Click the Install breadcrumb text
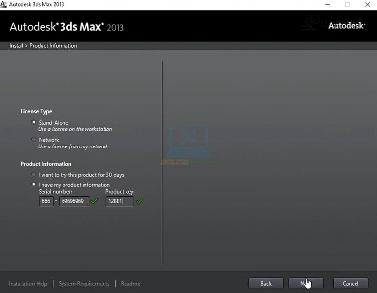Screen dimensions: 377x293 (16, 46)
